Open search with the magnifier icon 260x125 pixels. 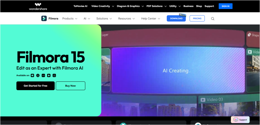(213, 18)
